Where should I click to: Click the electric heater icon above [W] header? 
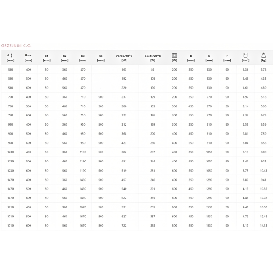click(174, 55)
